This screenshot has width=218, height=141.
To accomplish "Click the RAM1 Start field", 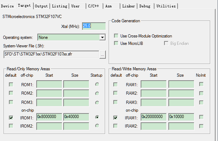I will click(153, 84).
